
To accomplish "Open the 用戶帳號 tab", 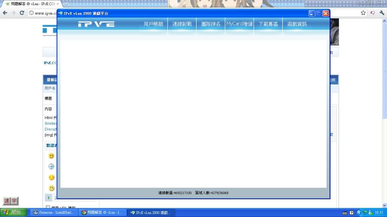I will pos(153,24).
